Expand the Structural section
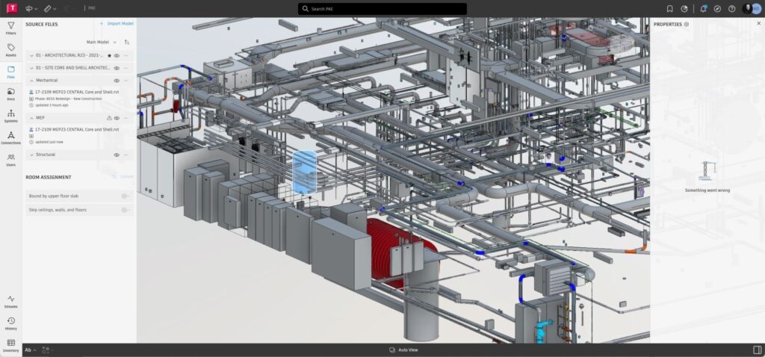 click(31, 155)
